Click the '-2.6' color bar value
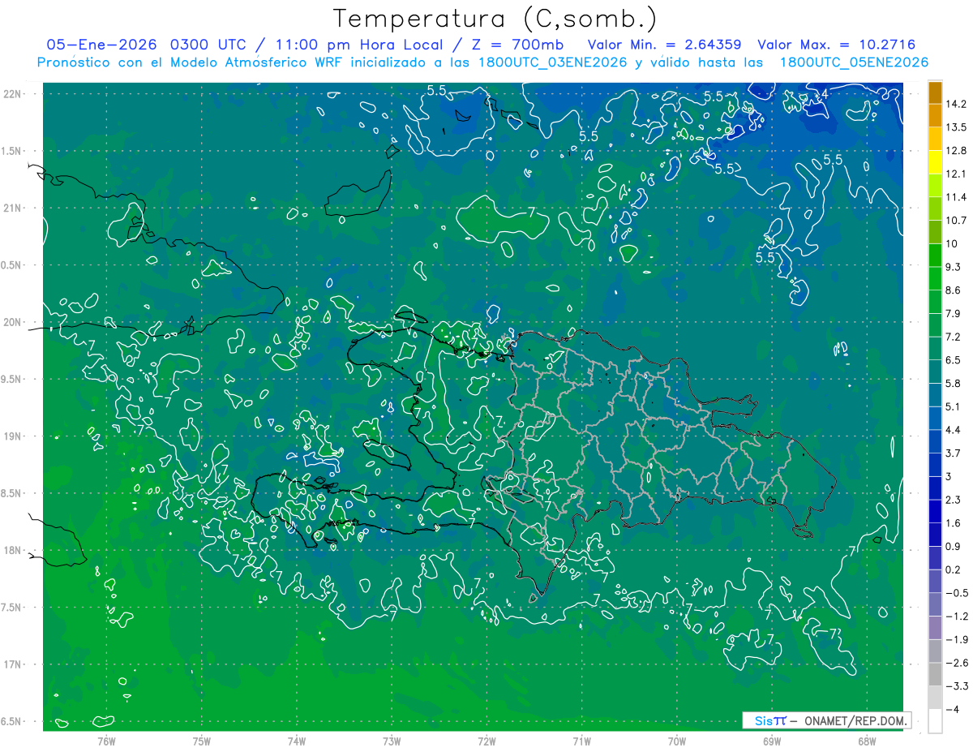The height and width of the screenshot is (752, 973). point(956,662)
